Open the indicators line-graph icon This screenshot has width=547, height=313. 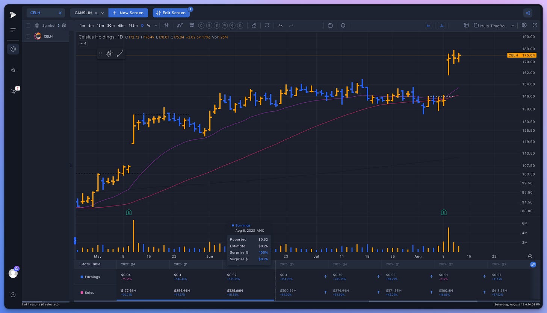pyautogui.click(x=180, y=26)
